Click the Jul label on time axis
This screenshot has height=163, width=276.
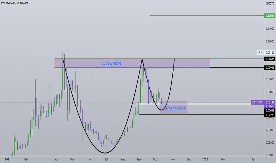point(106,159)
